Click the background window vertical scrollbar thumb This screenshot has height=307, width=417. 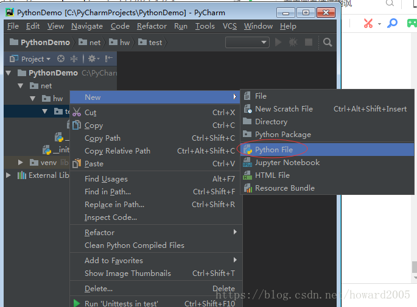[415, 267]
